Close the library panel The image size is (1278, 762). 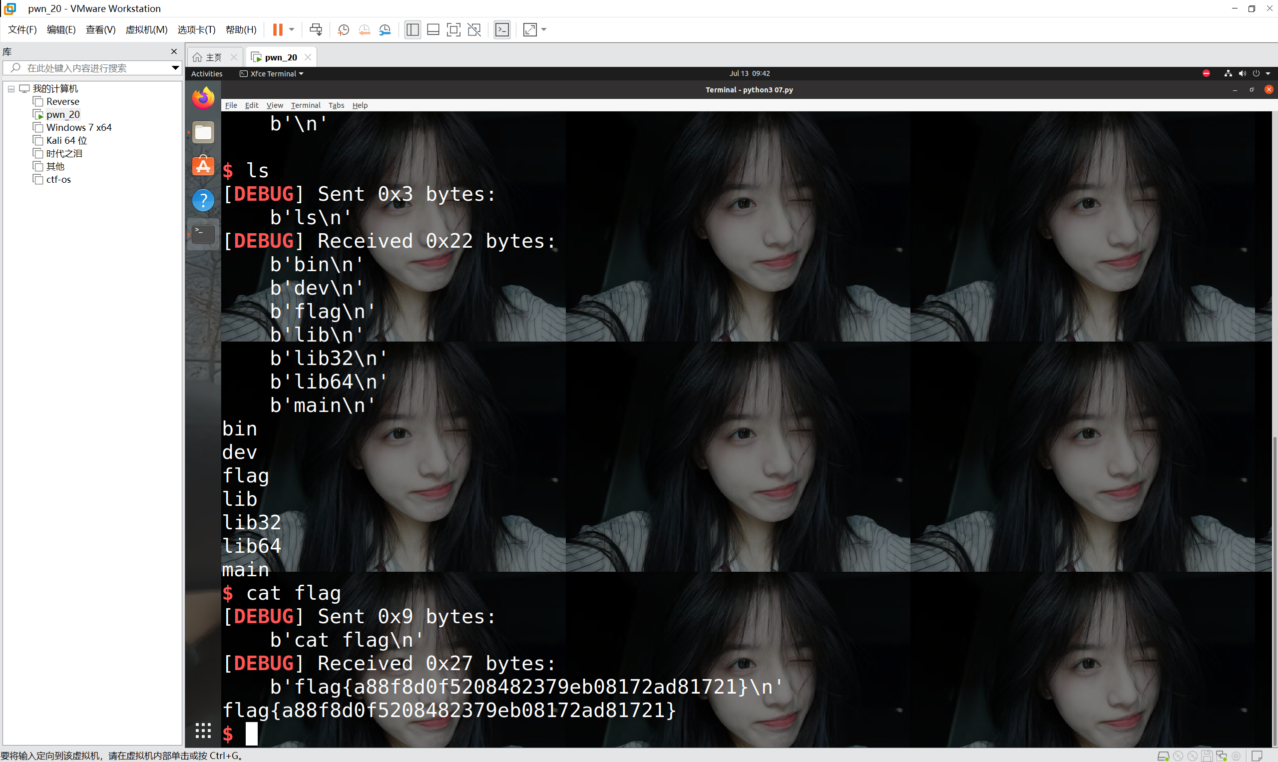coord(174,51)
